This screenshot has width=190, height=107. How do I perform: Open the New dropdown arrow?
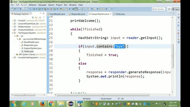[x=15, y=9]
